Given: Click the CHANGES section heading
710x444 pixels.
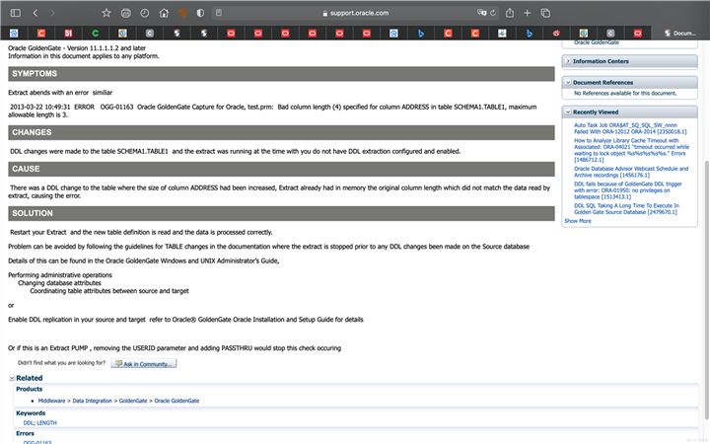Looking at the screenshot, I should pyautogui.click(x=32, y=133).
